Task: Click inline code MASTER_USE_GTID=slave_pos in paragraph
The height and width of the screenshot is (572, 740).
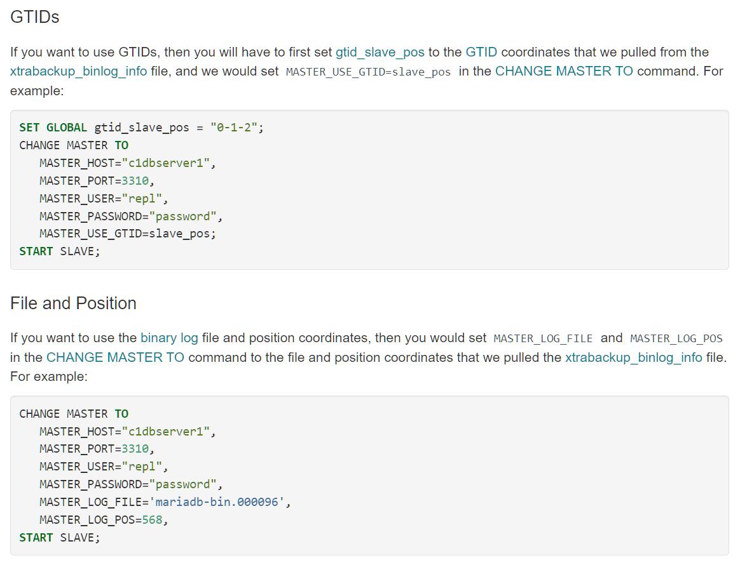Action: (x=368, y=72)
